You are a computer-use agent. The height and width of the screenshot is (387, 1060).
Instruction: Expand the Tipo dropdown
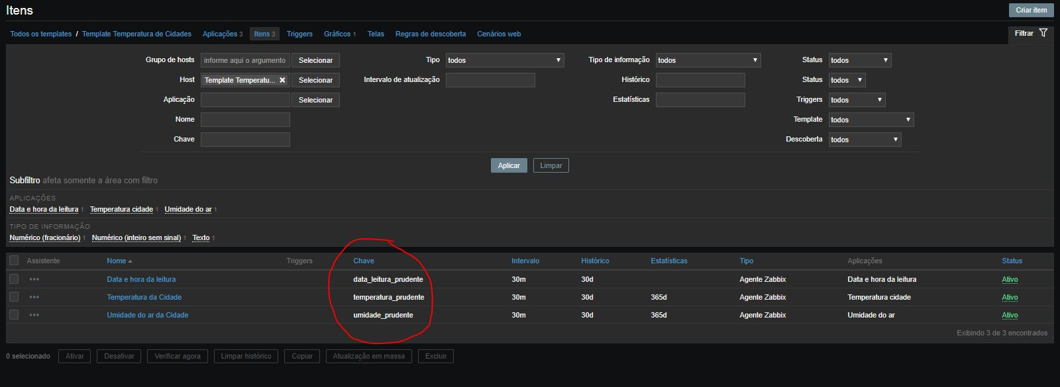coord(504,60)
